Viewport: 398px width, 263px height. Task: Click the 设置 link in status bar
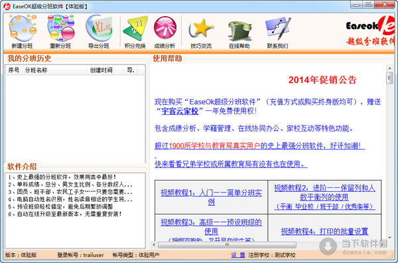tap(238, 255)
